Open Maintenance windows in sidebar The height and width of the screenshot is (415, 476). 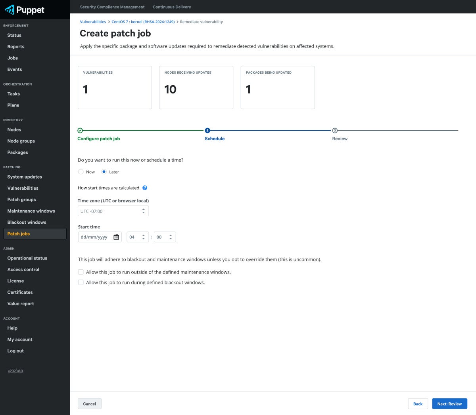31,211
